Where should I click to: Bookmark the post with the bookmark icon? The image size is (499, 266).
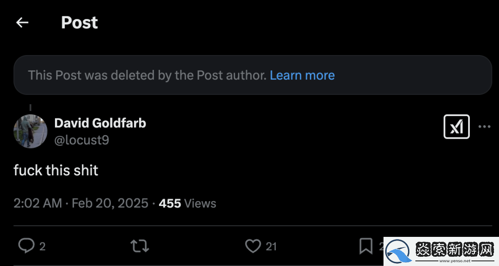coord(366,246)
